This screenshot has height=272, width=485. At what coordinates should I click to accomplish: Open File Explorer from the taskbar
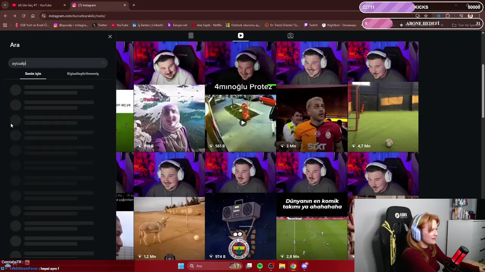[282, 266]
